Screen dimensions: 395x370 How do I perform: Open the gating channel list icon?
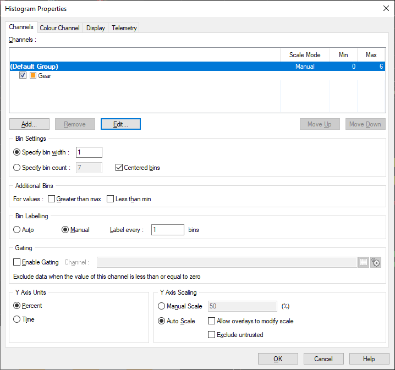tap(364, 262)
